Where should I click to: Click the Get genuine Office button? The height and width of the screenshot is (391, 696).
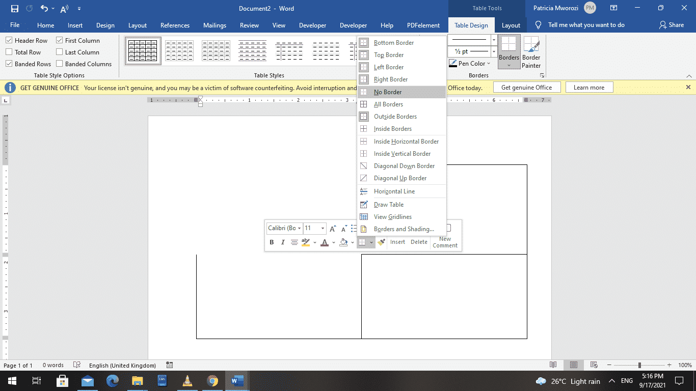click(x=526, y=87)
